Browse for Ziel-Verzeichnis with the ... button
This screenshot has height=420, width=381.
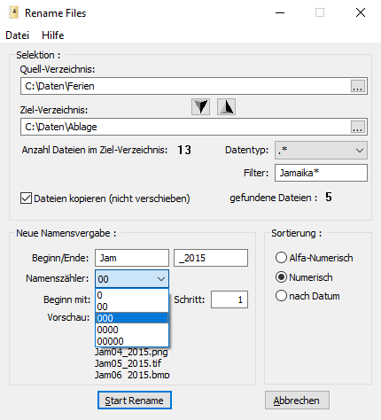358,127
